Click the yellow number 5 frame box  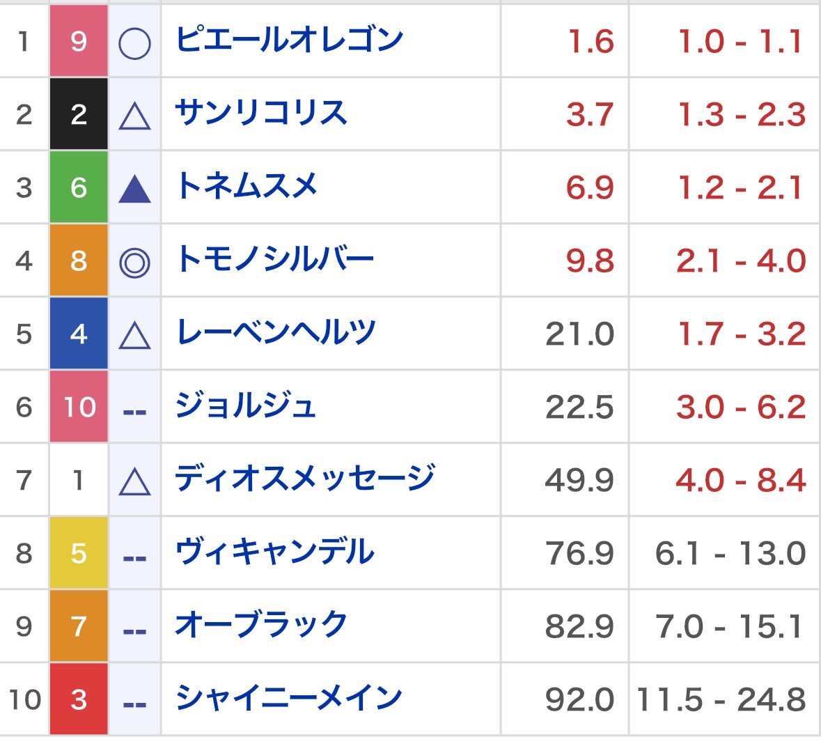[79, 552]
